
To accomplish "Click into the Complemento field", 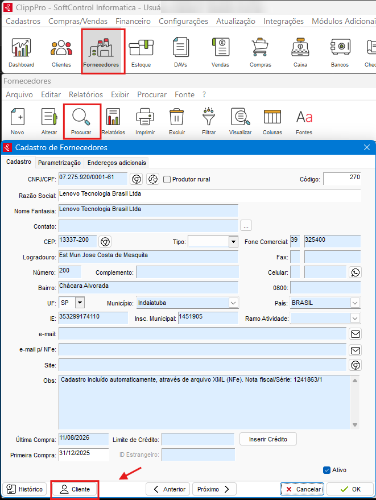I will [x=187, y=272].
